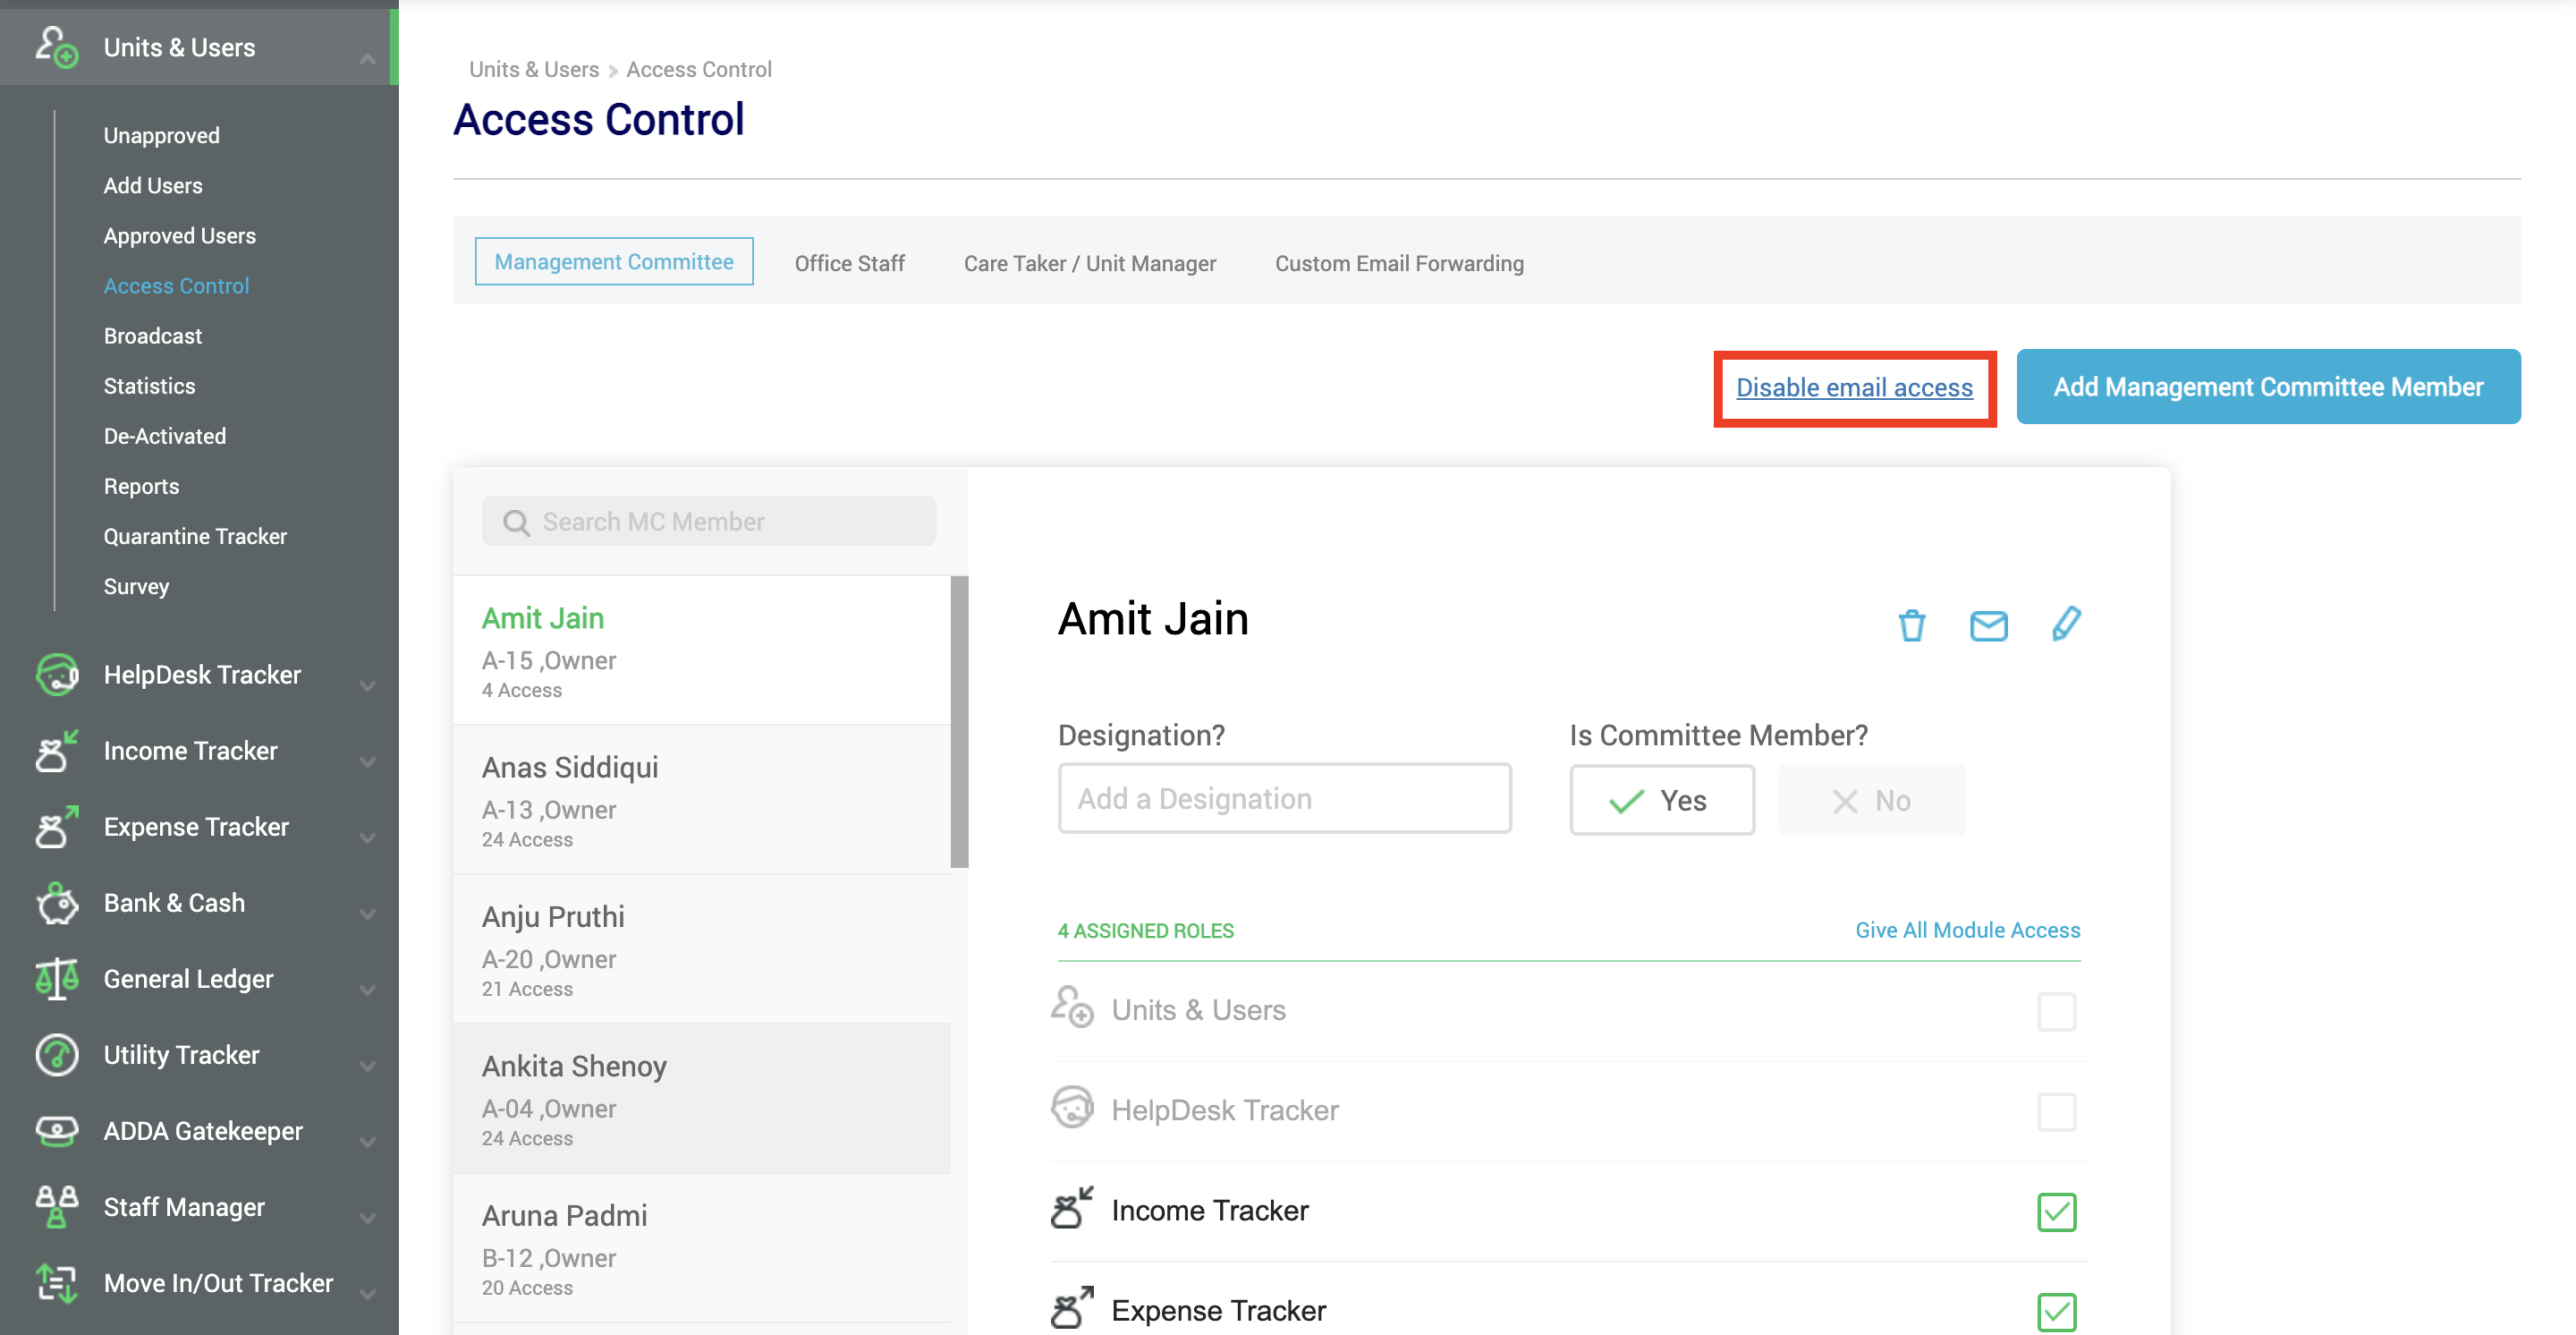Switch to Office Staff tab
This screenshot has height=1335, width=2576.
coord(849,263)
